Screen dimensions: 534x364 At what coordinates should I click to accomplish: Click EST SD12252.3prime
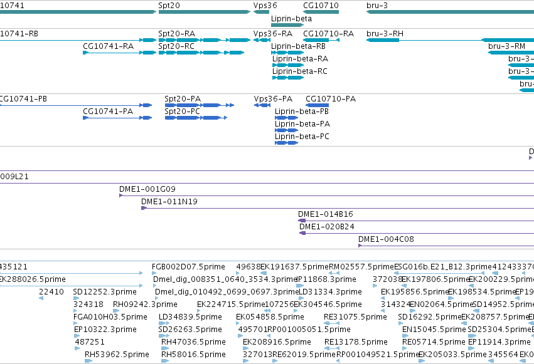pos(105,292)
